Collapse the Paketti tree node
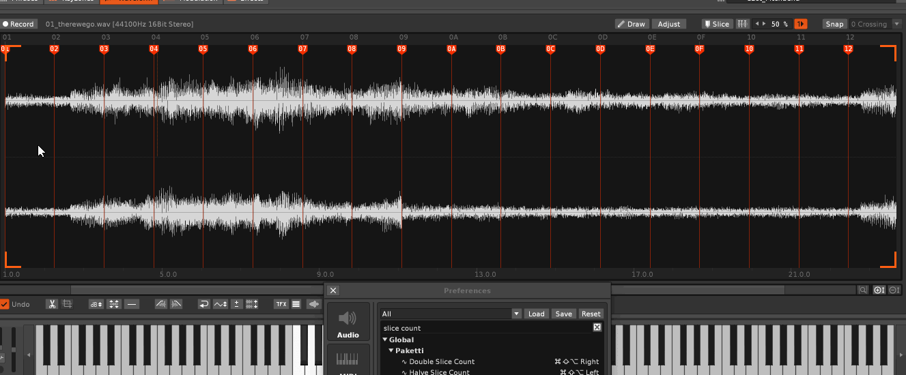Screen dimensions: 906x375 [391, 350]
